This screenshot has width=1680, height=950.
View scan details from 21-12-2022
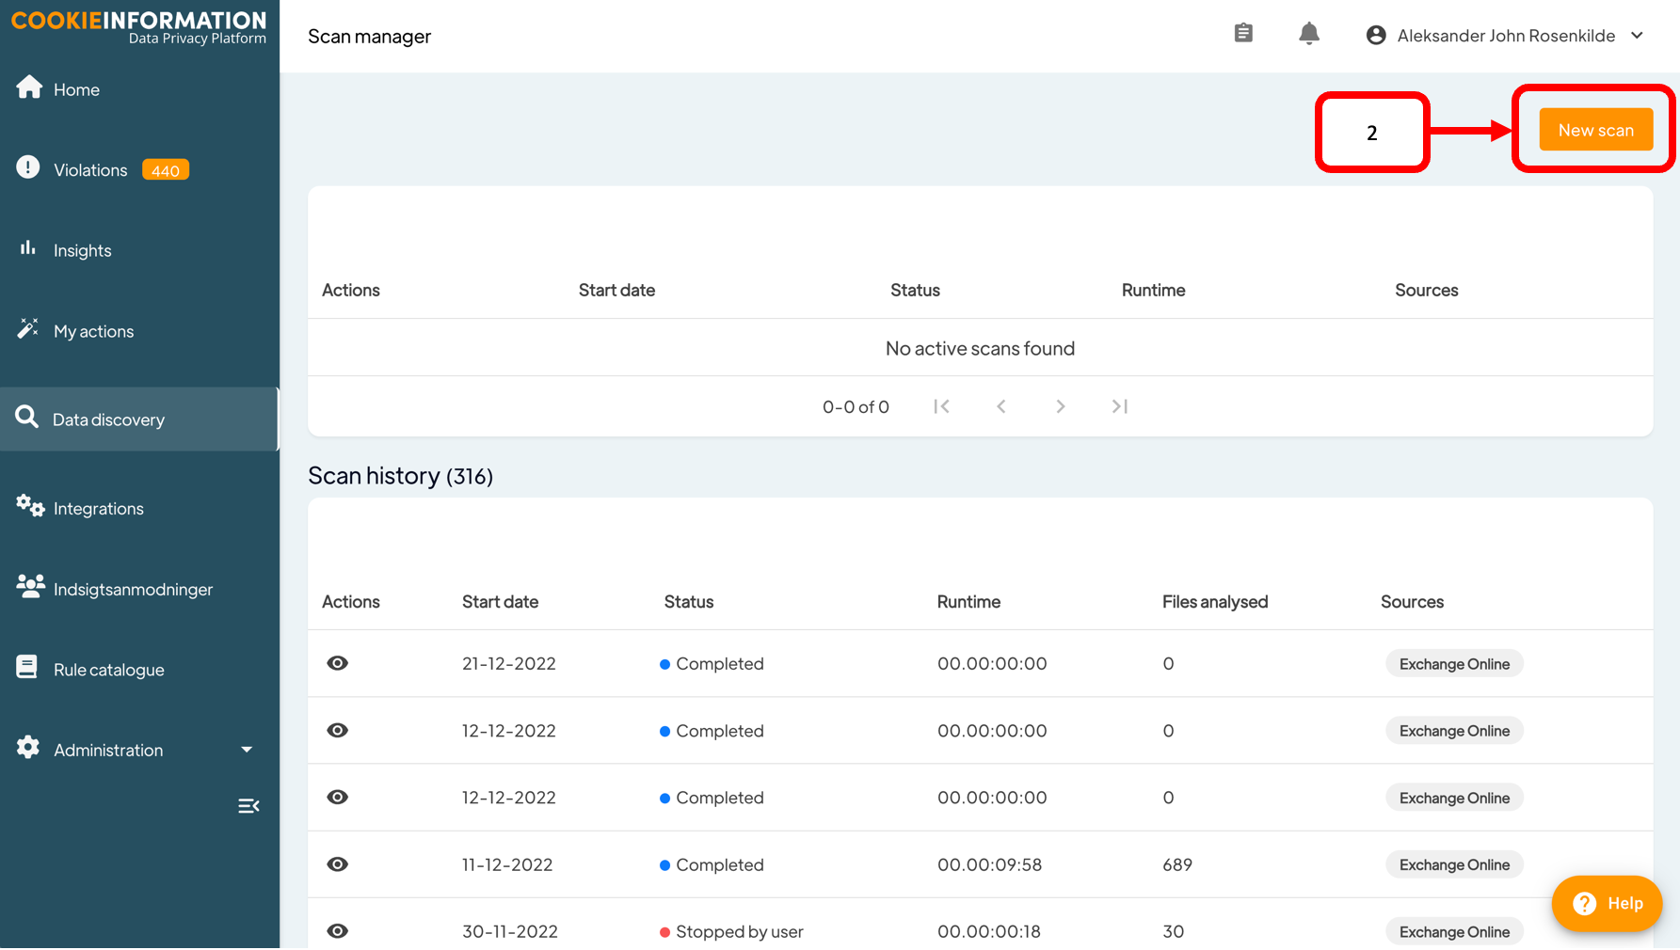[x=337, y=663]
